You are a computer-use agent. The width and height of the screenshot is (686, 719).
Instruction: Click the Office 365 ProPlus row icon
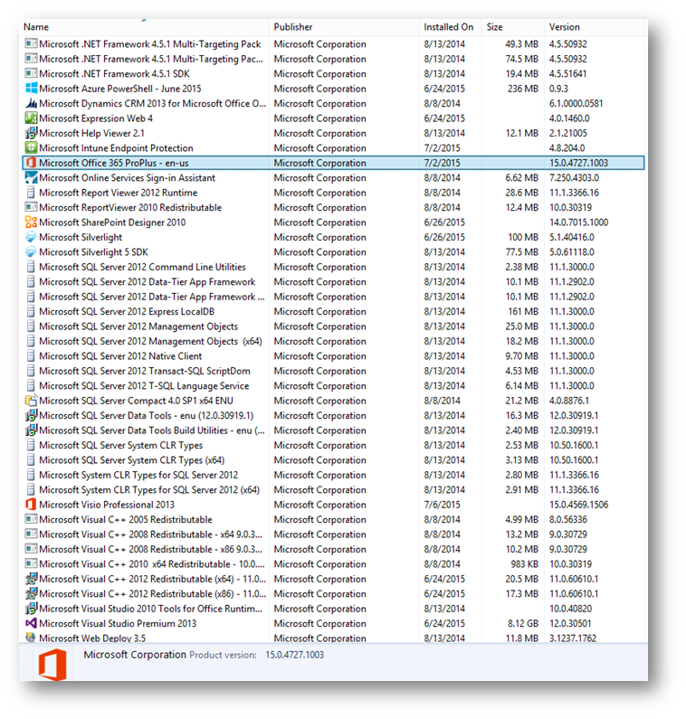pos(31,163)
